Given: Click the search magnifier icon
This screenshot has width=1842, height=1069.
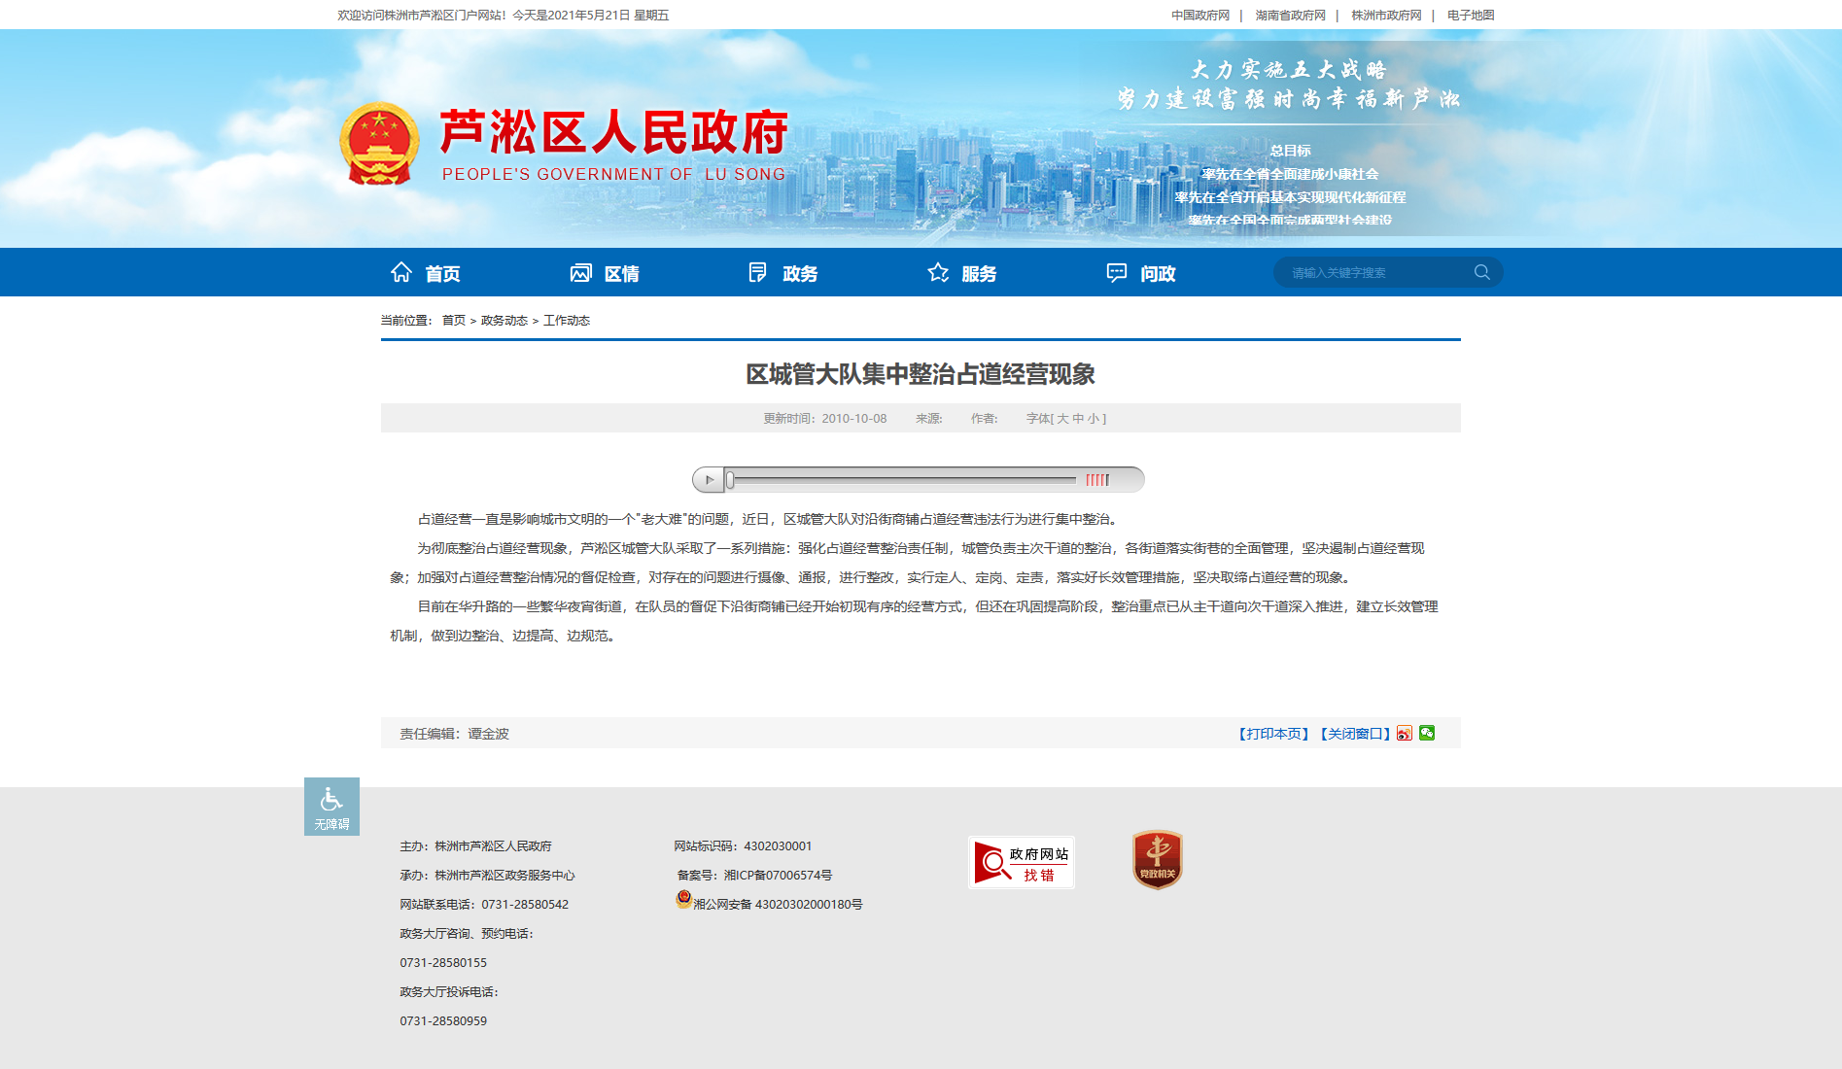Looking at the screenshot, I should [x=1481, y=272].
